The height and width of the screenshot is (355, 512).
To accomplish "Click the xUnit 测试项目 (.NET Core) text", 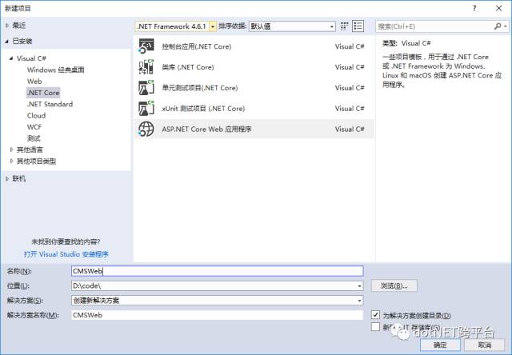I will (203, 108).
